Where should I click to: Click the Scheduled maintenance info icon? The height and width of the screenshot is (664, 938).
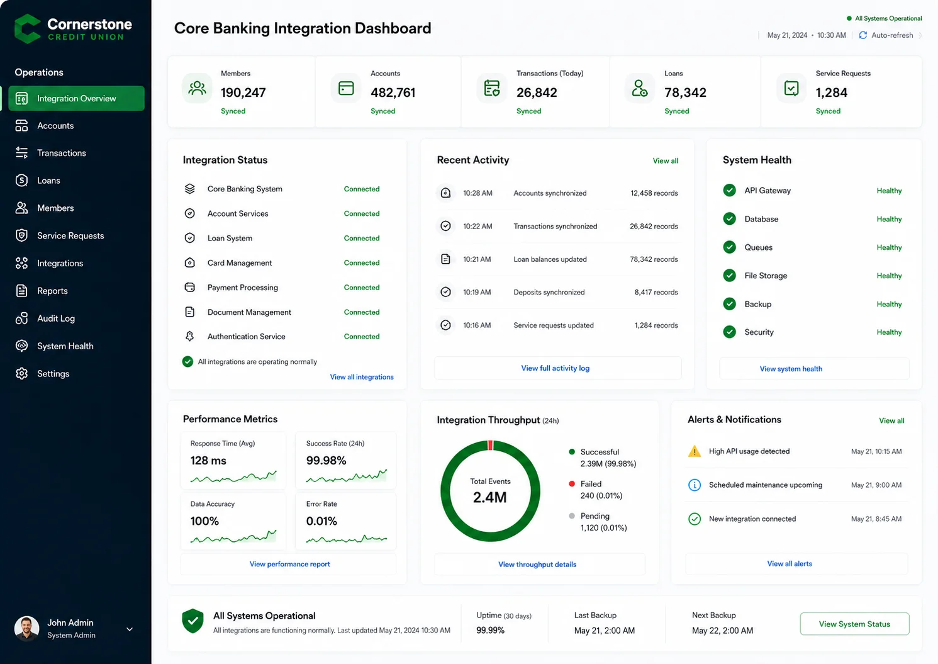point(695,485)
